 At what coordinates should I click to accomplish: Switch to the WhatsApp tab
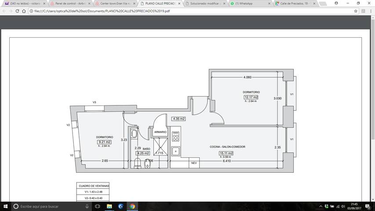coord(246,4)
